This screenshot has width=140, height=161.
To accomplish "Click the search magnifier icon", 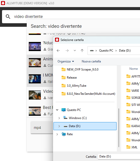I will point(8,16).
